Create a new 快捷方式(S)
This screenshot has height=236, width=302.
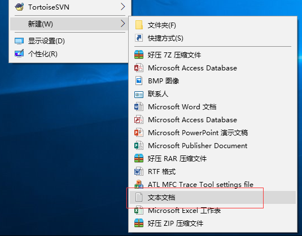(213, 38)
